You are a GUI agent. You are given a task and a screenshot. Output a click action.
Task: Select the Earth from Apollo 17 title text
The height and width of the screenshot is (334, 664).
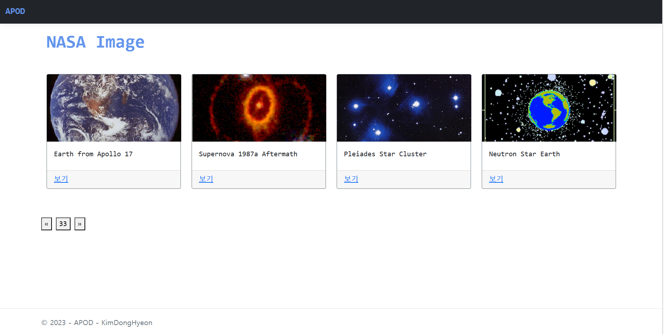[x=93, y=154]
